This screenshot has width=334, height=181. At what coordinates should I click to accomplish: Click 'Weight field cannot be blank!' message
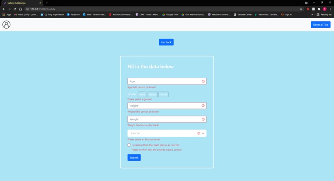coord(143,125)
